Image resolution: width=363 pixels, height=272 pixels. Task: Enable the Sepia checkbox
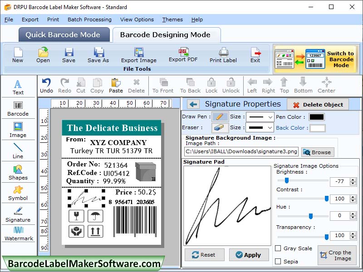278,262
